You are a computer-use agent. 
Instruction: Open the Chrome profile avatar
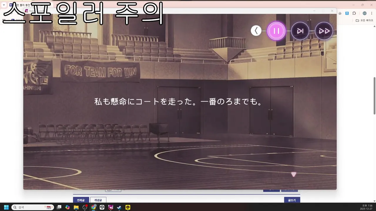(x=365, y=13)
